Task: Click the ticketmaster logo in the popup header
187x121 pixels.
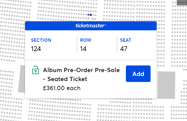Action: (91, 26)
